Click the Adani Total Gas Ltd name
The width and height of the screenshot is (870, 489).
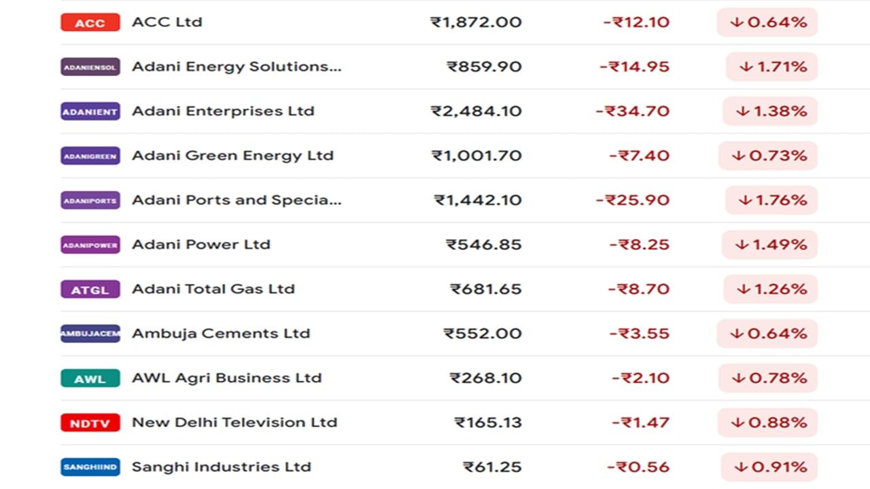coord(213,289)
